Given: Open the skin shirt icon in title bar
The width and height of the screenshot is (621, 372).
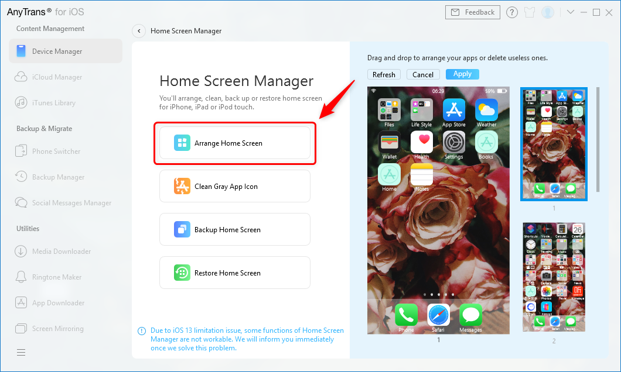Looking at the screenshot, I should [x=530, y=12].
